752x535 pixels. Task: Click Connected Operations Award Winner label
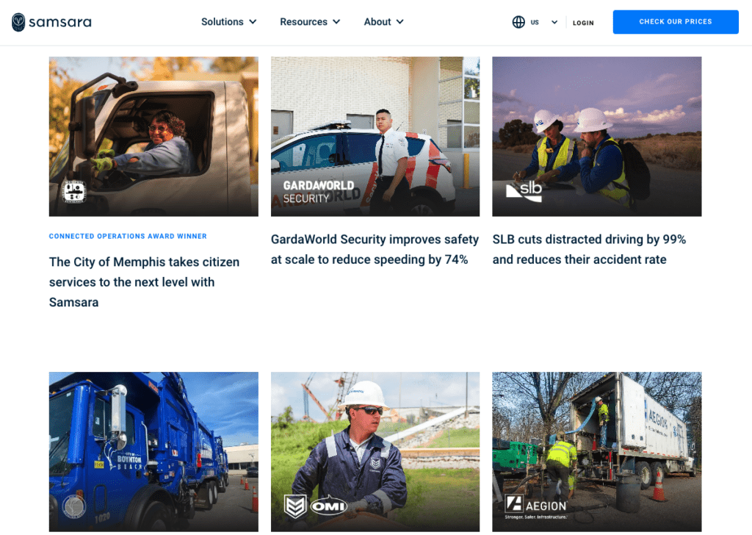pyautogui.click(x=128, y=236)
